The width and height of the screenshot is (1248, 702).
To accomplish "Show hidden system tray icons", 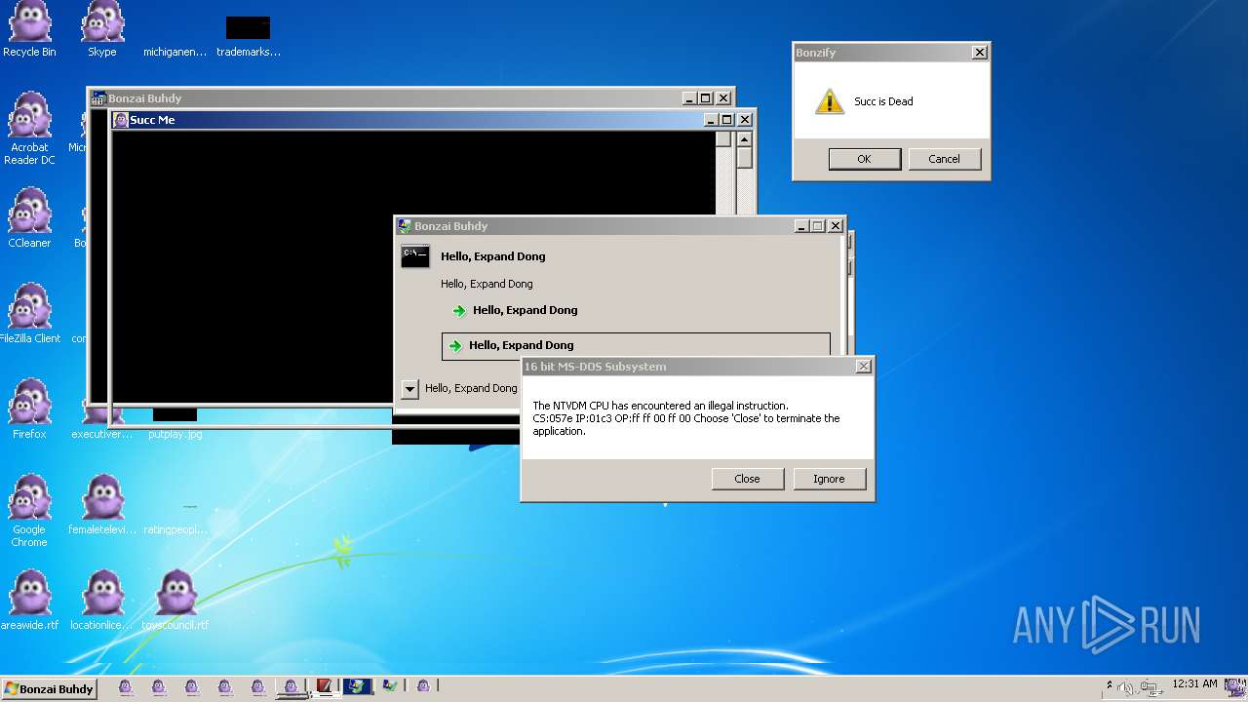I will coord(1110,685).
